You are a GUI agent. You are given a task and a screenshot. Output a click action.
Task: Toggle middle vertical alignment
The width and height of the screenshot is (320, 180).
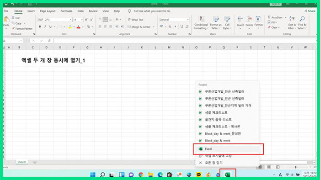click(x=105, y=20)
